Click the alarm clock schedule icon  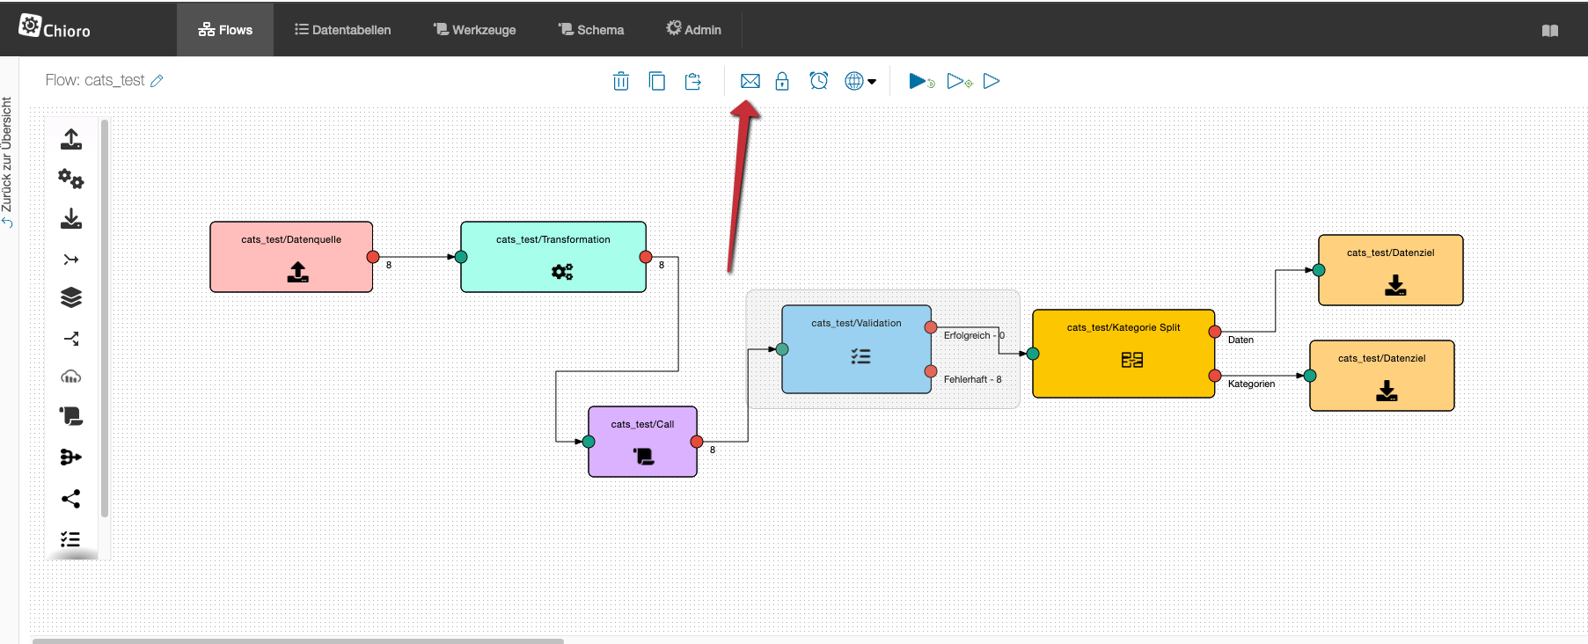tap(819, 81)
